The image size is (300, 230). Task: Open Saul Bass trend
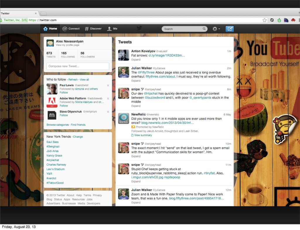[52, 142]
